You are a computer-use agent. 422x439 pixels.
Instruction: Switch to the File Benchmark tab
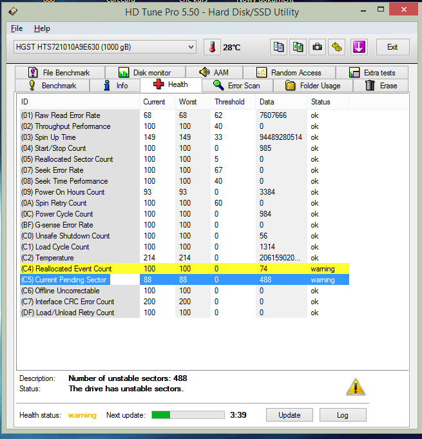[60, 72]
